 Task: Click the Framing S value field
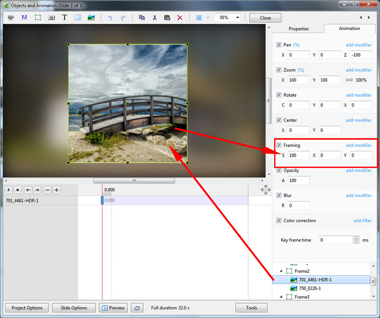pos(298,155)
